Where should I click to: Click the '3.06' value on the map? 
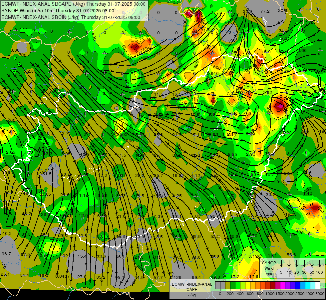coord(15,50)
